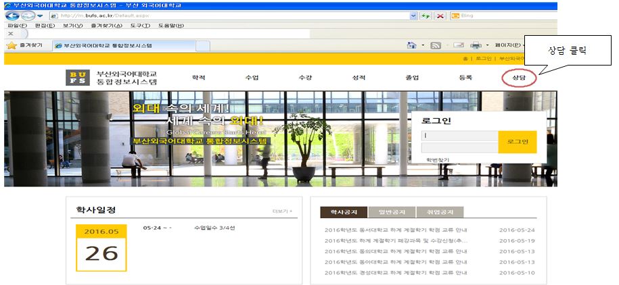Open the 상담 menu item

pos(519,78)
